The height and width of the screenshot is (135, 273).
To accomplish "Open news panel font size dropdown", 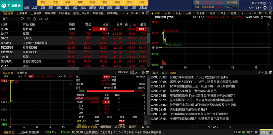I will [x=260, y=73].
